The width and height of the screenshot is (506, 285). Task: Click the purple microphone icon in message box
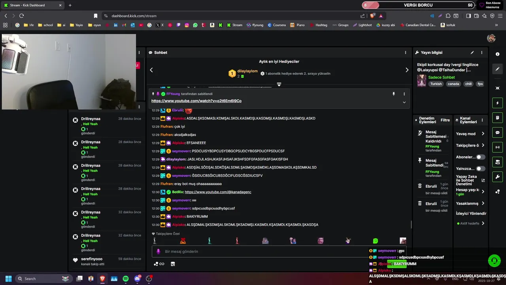(158, 251)
